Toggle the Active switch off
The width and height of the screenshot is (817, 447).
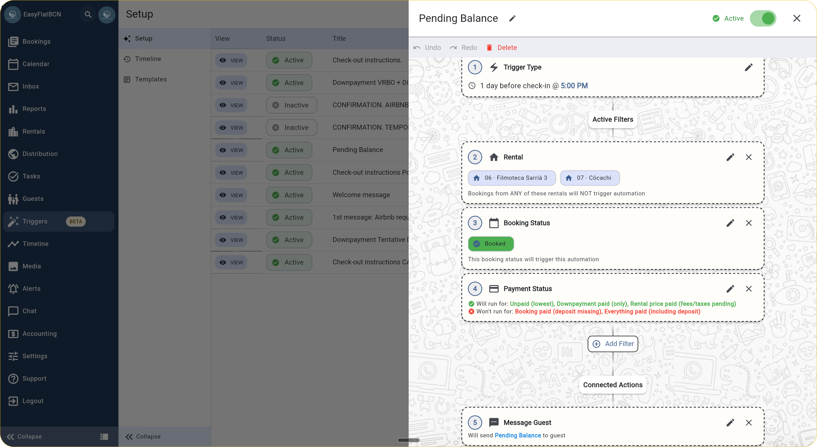point(763,18)
